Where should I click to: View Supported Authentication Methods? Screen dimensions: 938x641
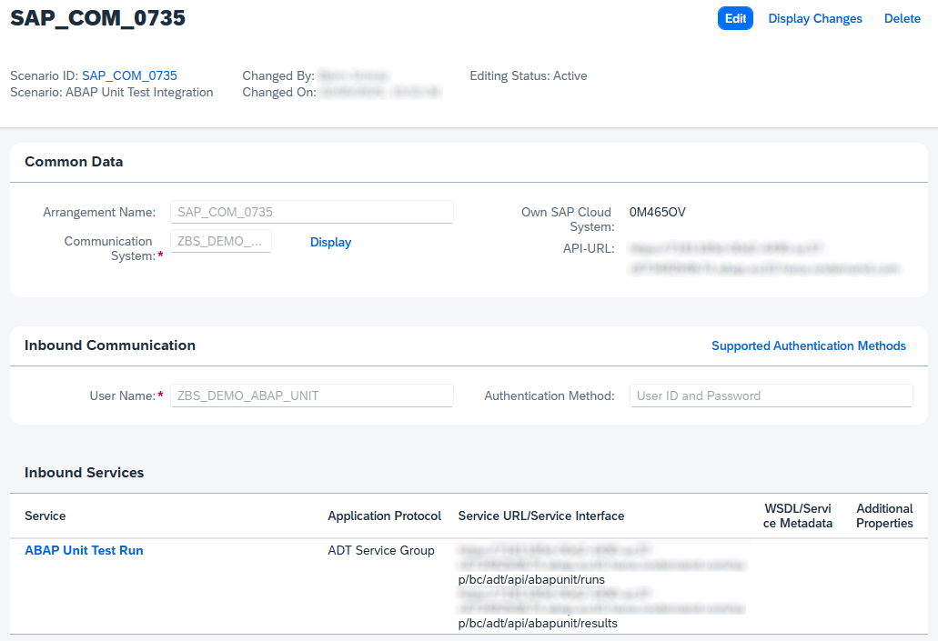point(808,346)
